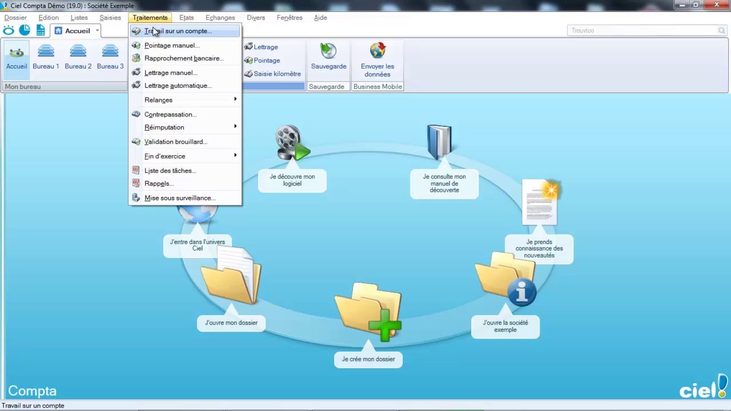Click the spreadsheet document icon in the quick-access toolbar

pos(41,31)
